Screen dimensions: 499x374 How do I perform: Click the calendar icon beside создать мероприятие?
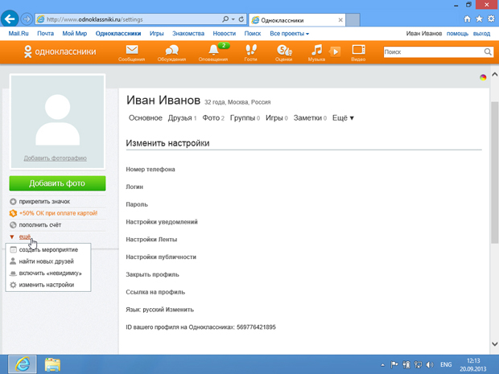[x=13, y=249]
